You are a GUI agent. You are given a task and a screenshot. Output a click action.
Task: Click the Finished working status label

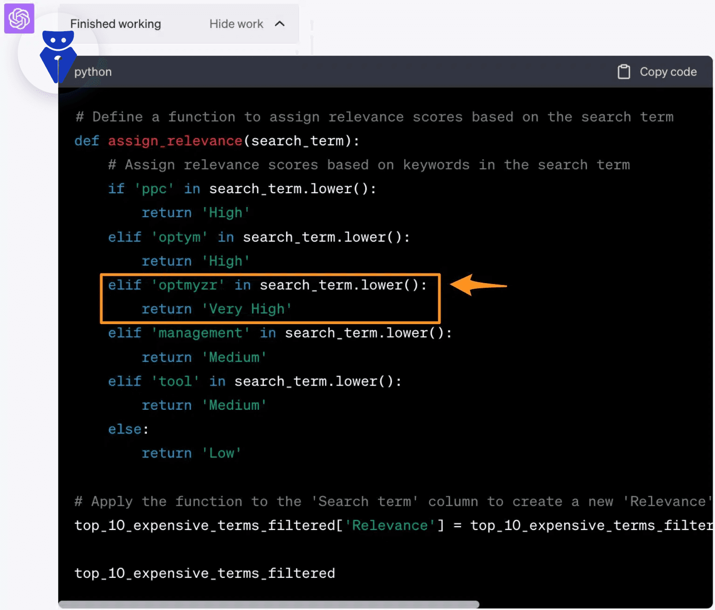[115, 24]
